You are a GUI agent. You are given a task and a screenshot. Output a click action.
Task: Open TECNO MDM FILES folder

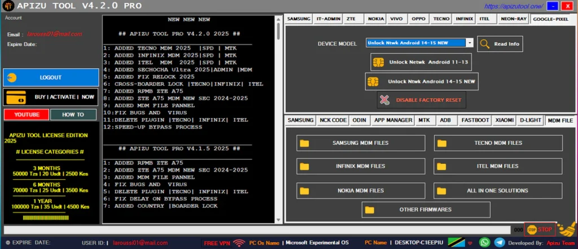tap(498, 143)
